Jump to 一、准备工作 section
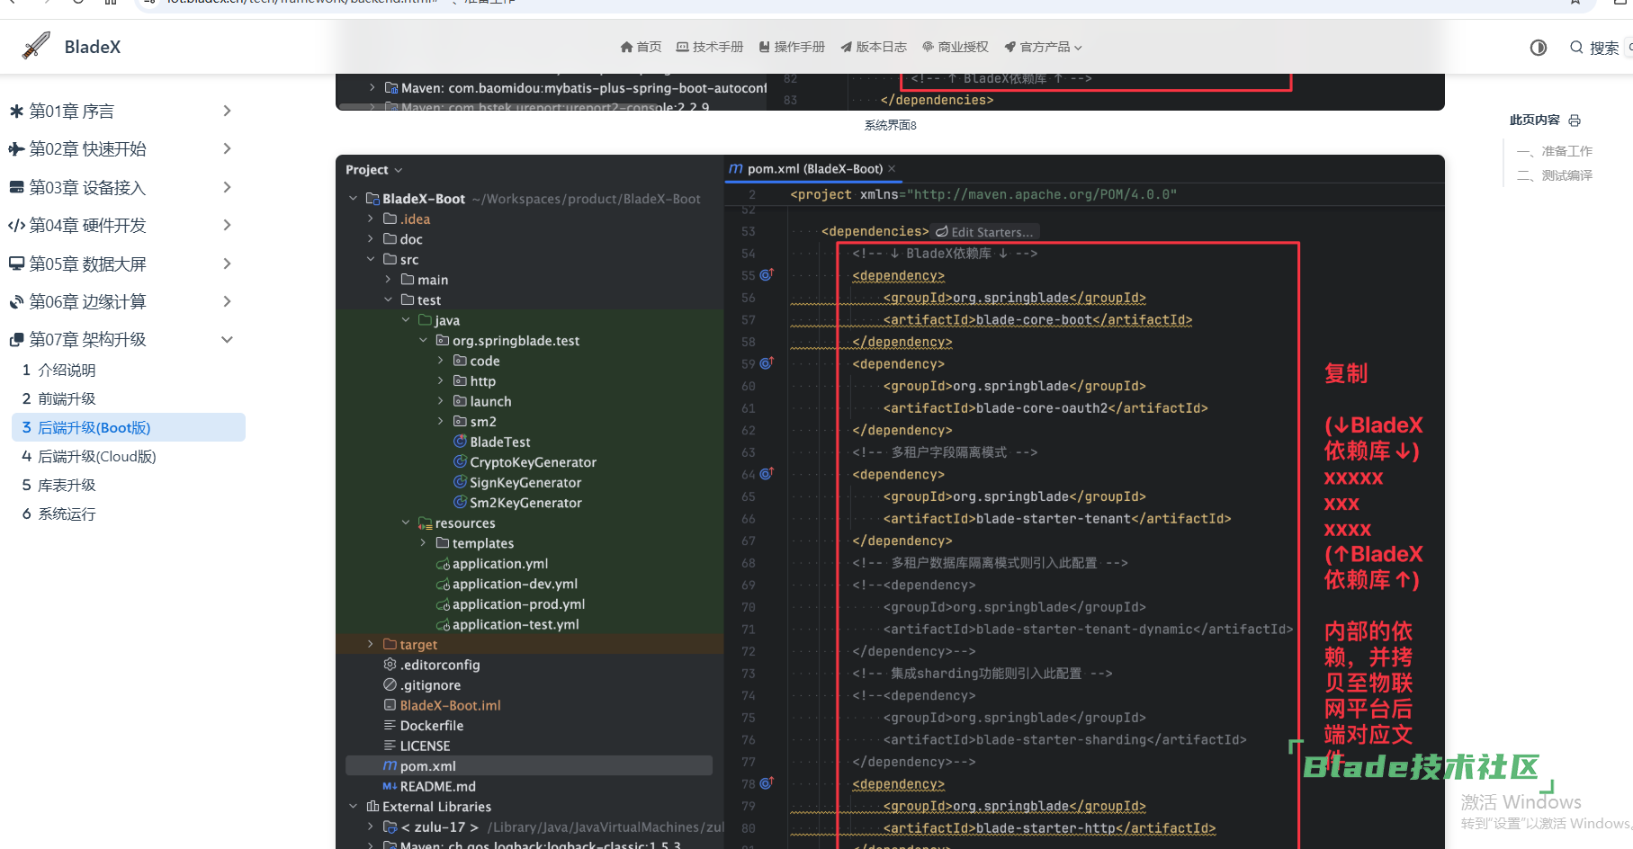The image size is (1633, 849). [1555, 151]
